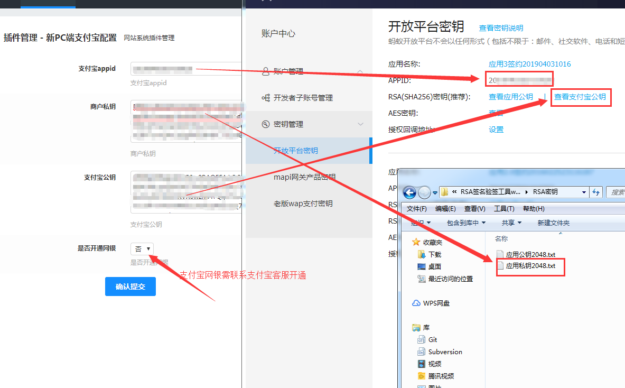Open the 是否开通网银 dropdown
The image size is (625, 388).
[x=143, y=248]
